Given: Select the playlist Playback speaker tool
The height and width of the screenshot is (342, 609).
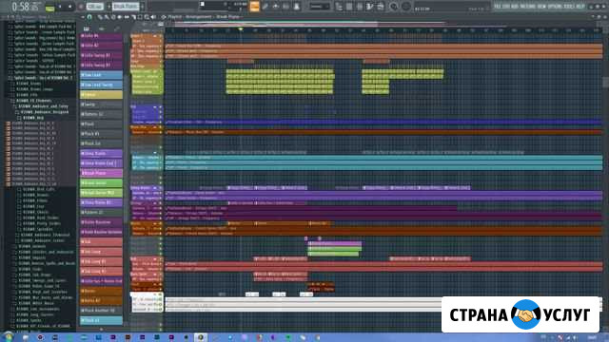Looking at the screenshot, I should (153, 17).
